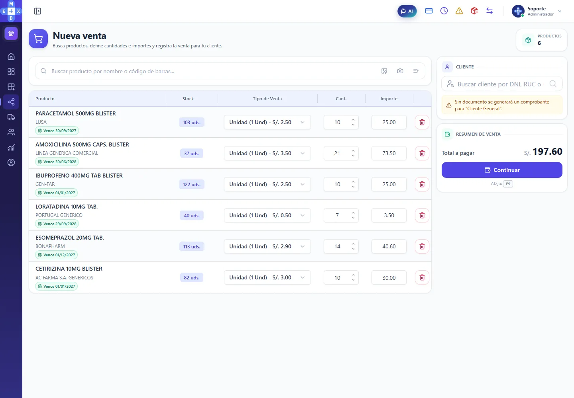574x398 pixels.
Task: Open the profile account icon in sidebar
Action: (x=11, y=162)
